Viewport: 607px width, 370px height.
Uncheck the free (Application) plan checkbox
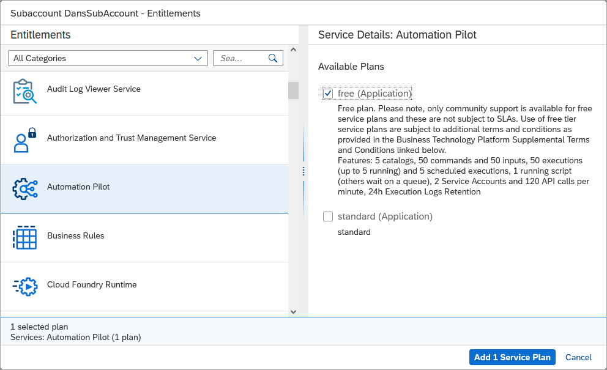coord(328,94)
